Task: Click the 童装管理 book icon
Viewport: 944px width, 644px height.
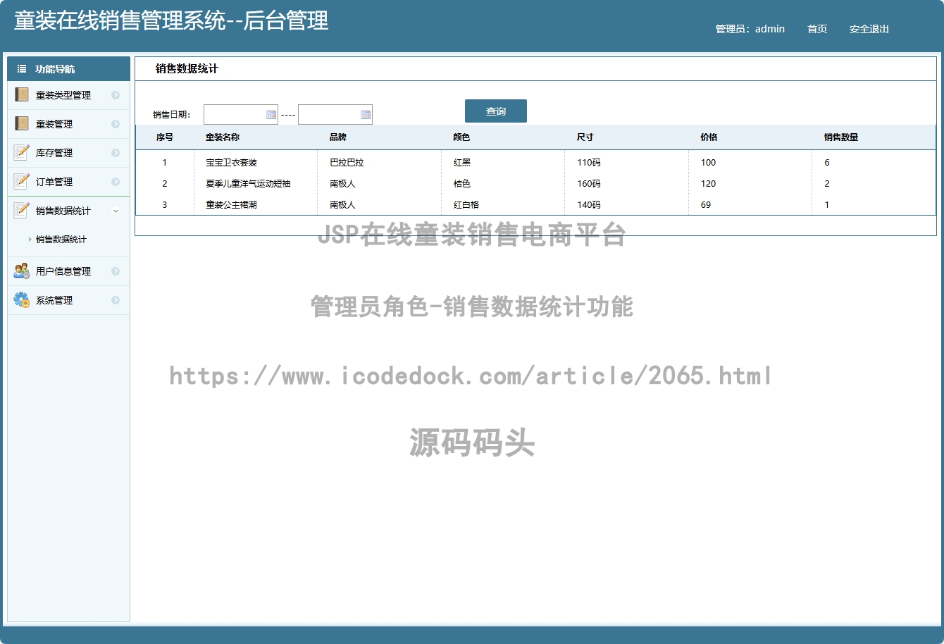Action: click(x=21, y=123)
